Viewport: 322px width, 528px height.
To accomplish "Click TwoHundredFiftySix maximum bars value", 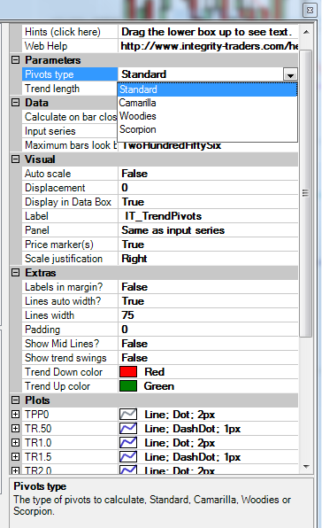I will point(172,145).
